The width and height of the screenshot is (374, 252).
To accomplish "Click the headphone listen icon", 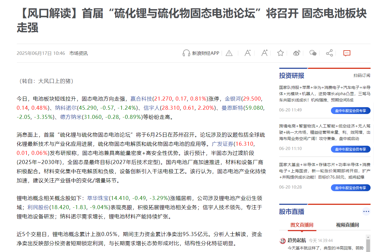I will click(186, 53).
